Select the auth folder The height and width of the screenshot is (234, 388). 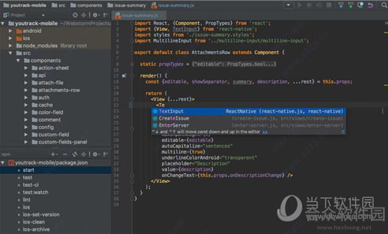pos(41,98)
